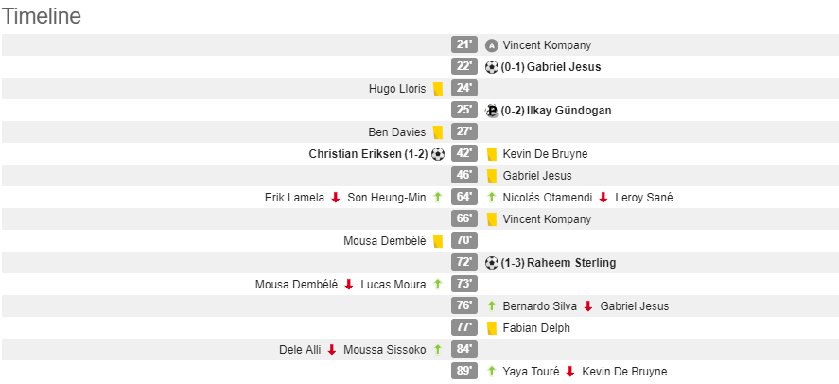The image size is (839, 384).
Task: Click the 89' minute badge
Action: click(x=464, y=372)
